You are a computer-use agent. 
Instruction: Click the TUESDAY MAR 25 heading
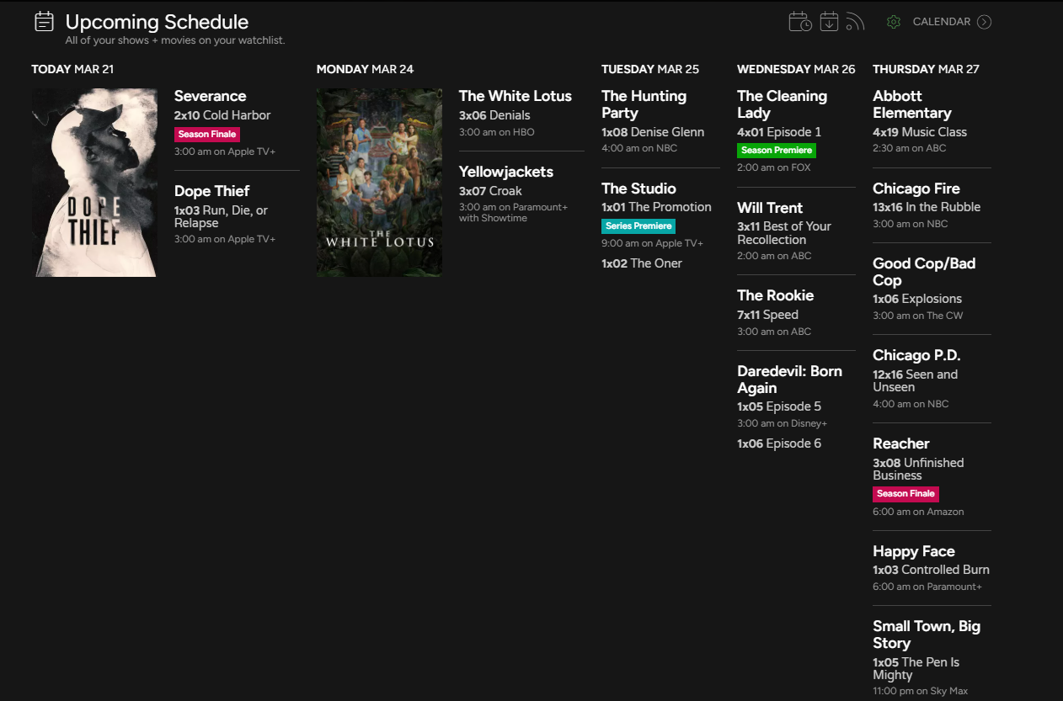tap(650, 69)
